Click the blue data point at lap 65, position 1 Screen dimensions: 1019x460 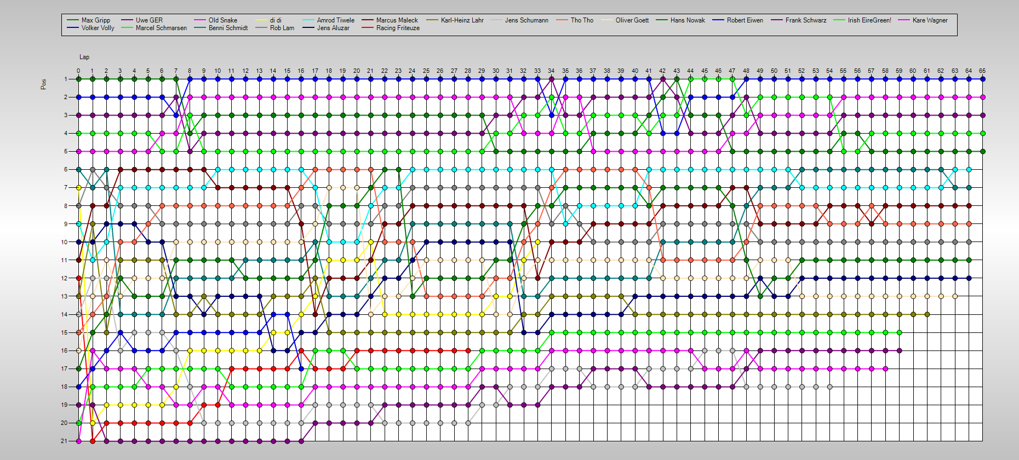click(982, 79)
